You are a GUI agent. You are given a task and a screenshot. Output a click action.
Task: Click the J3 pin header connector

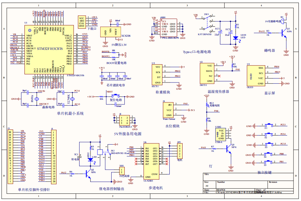10,156
